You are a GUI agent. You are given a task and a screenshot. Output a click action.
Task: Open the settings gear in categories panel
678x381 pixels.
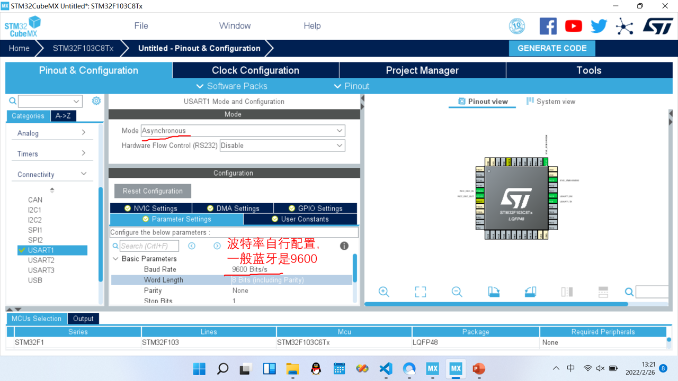(96, 101)
